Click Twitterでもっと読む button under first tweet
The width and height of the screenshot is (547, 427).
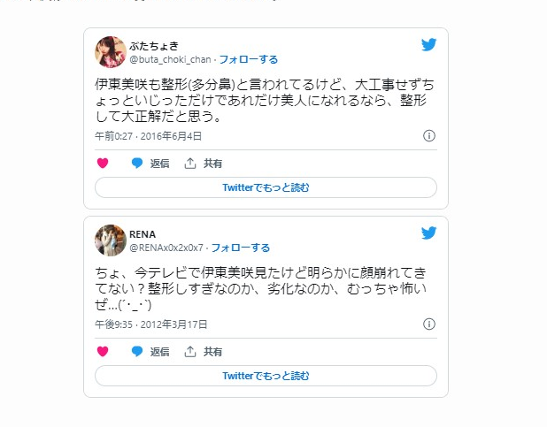pos(266,187)
